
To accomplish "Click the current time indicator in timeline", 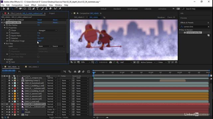I will click(x=94, y=73).
